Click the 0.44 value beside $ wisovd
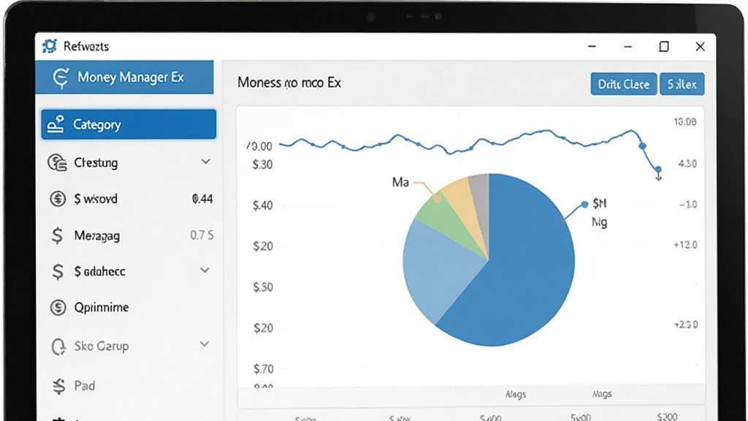The height and width of the screenshot is (421, 748). point(202,199)
